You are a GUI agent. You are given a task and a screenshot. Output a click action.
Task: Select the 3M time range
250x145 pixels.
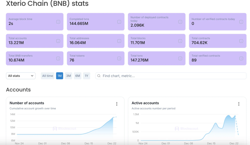[x=69, y=76]
